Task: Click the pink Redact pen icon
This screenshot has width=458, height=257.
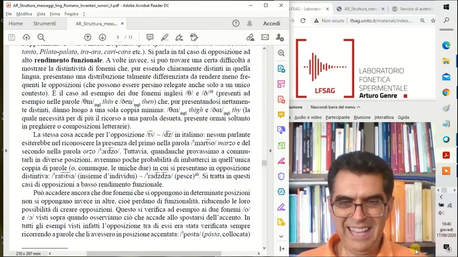Action: click(x=281, y=161)
